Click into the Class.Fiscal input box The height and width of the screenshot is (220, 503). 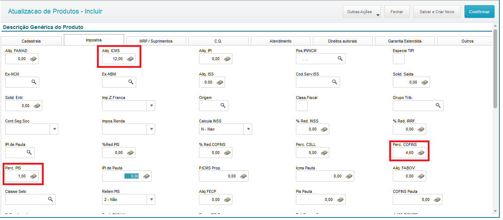302,106
